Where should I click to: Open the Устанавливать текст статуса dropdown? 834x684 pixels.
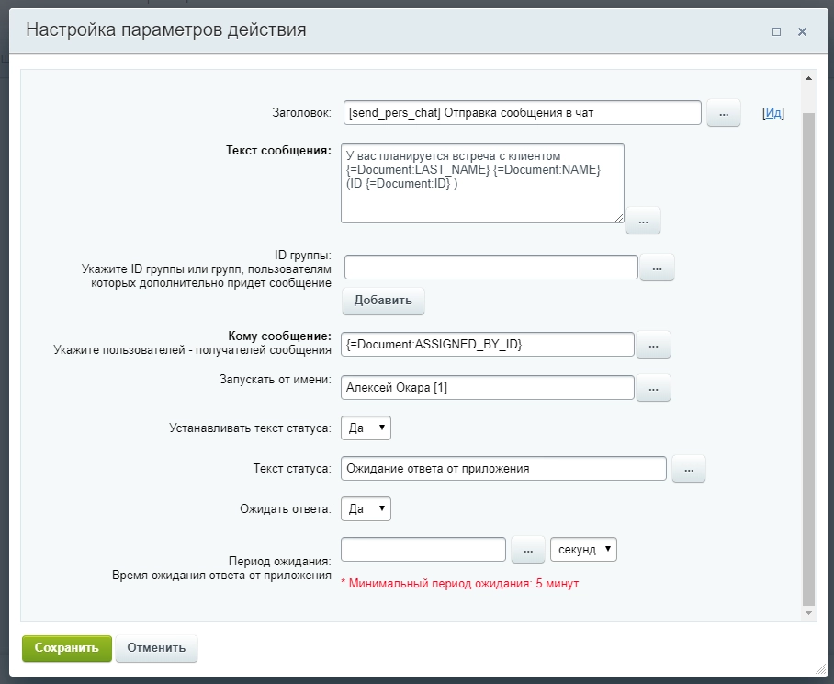coord(366,427)
